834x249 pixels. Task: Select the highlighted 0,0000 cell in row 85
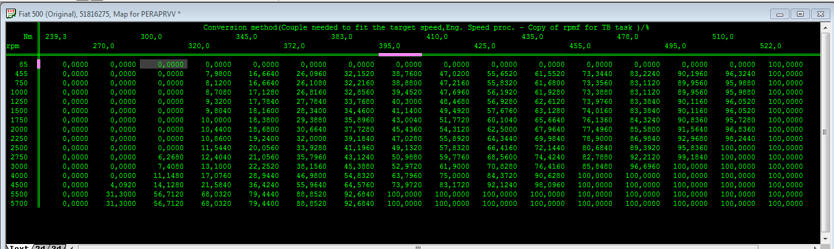163,64
